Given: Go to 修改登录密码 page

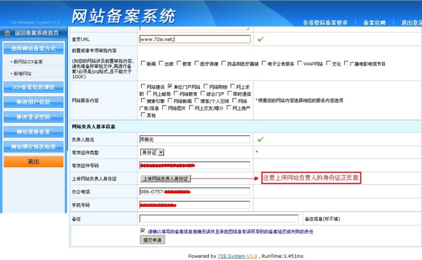Looking at the screenshot, I should point(33,117).
